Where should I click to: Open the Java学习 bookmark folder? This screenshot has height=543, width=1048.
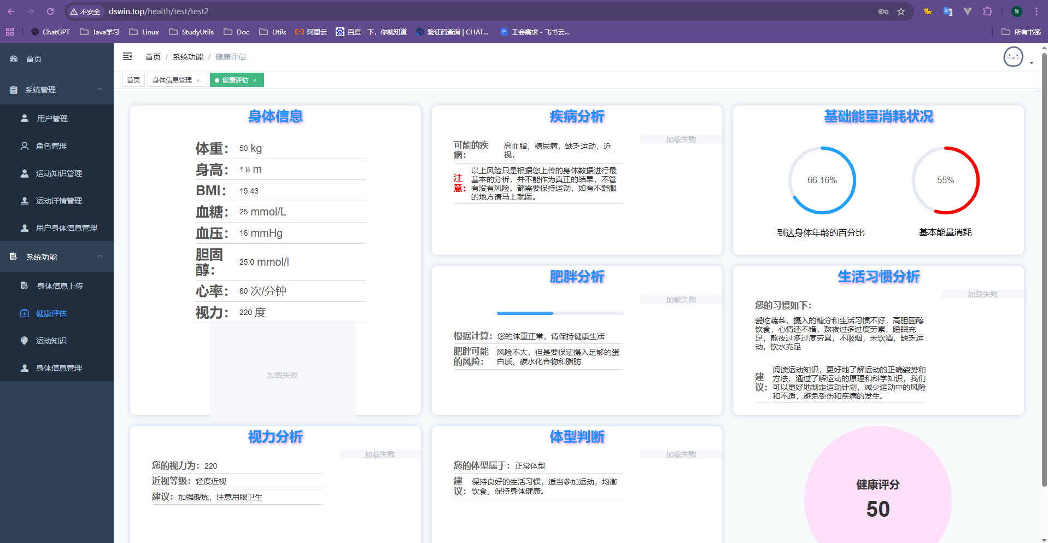[99, 32]
